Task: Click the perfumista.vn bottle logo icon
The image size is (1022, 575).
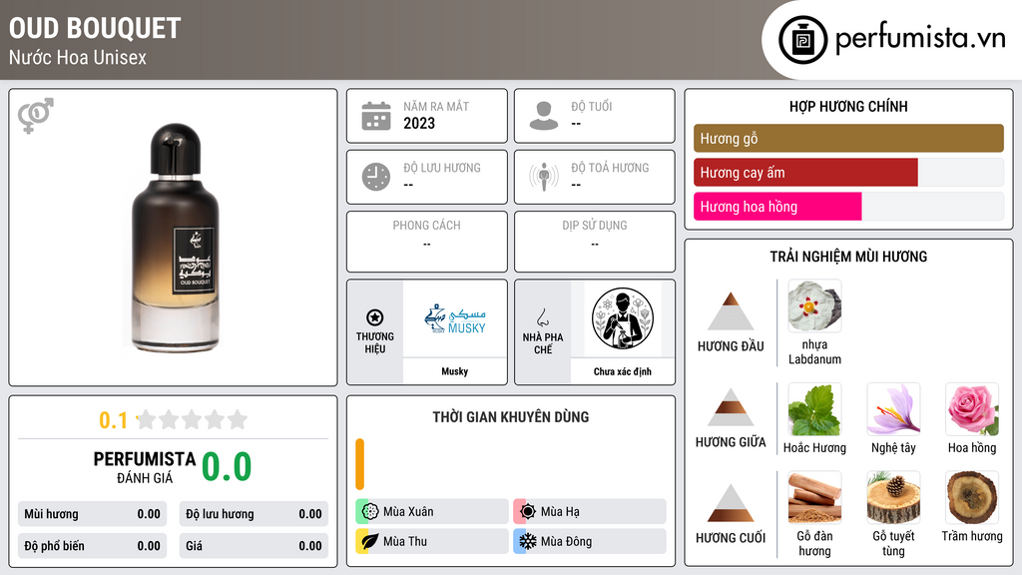Action: pyautogui.click(x=803, y=40)
